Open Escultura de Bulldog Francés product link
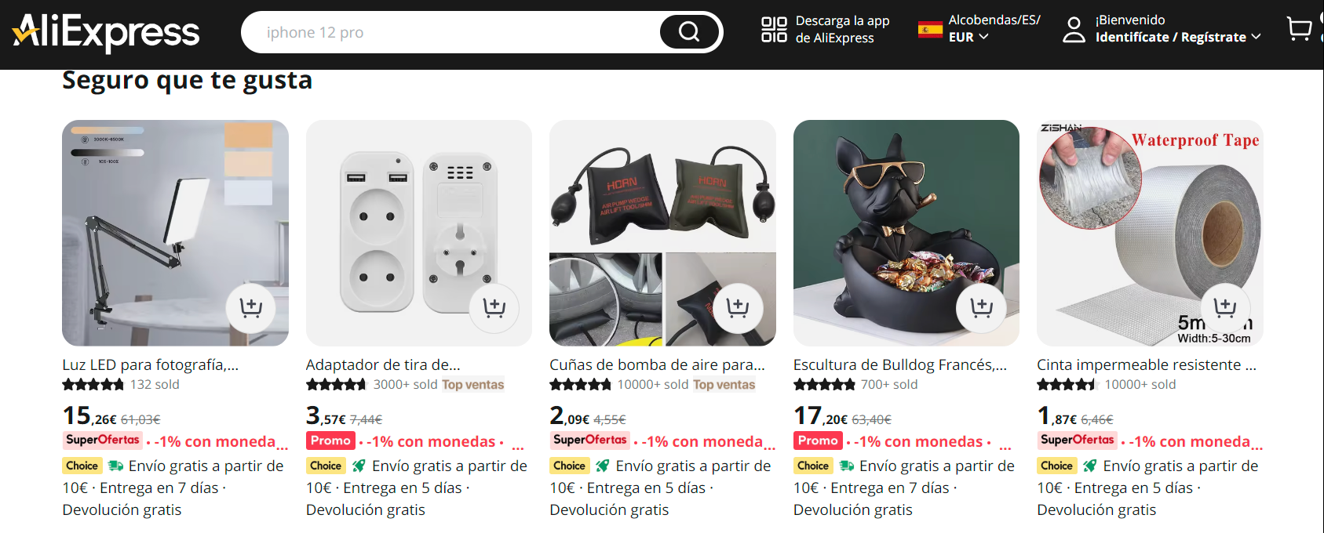The image size is (1324, 533). pos(900,364)
